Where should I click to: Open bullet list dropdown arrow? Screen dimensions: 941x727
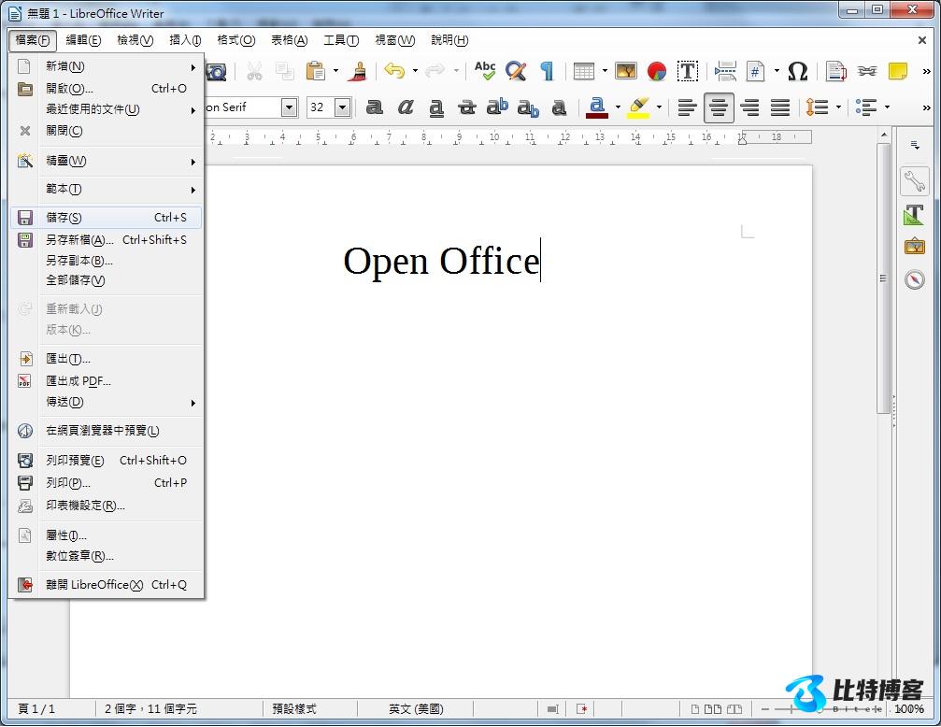click(887, 108)
